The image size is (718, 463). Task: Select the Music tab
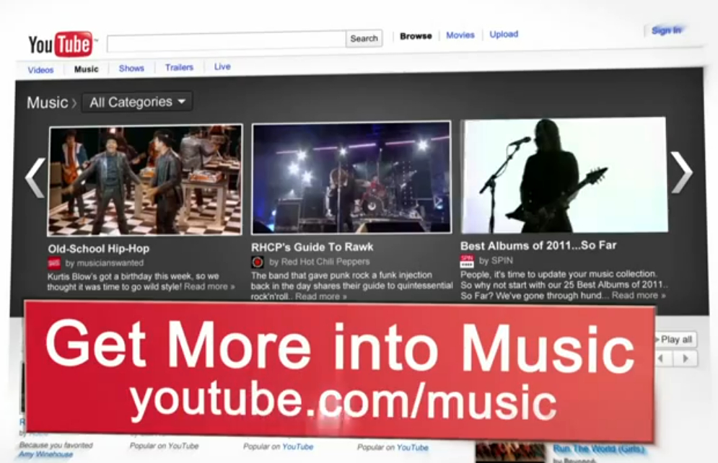click(x=86, y=69)
